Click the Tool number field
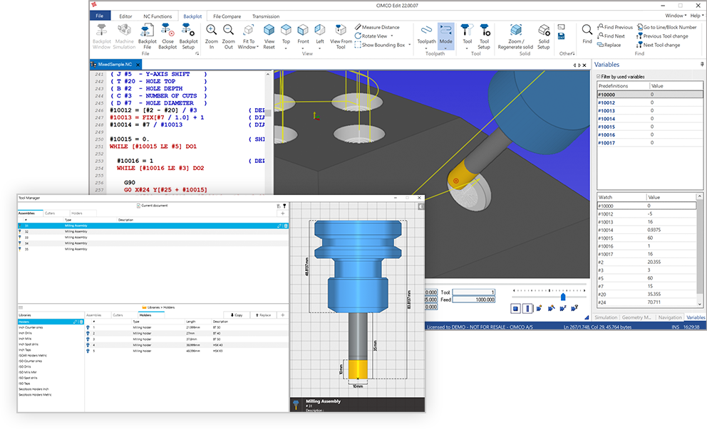This screenshot has width=707, height=429. pyautogui.click(x=473, y=292)
